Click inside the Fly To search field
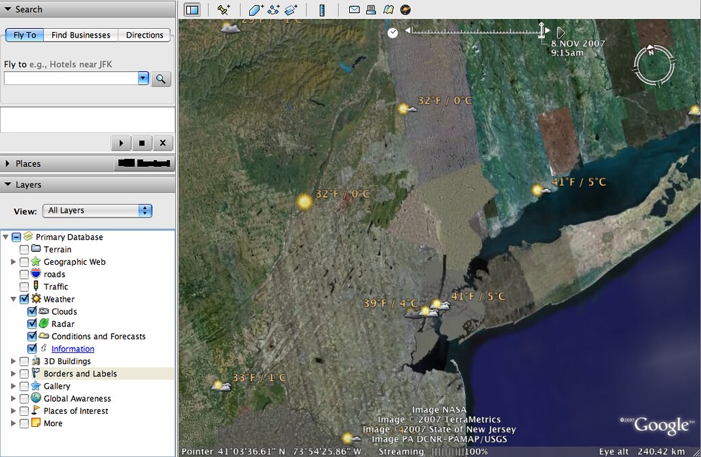701x457 pixels. coord(68,78)
